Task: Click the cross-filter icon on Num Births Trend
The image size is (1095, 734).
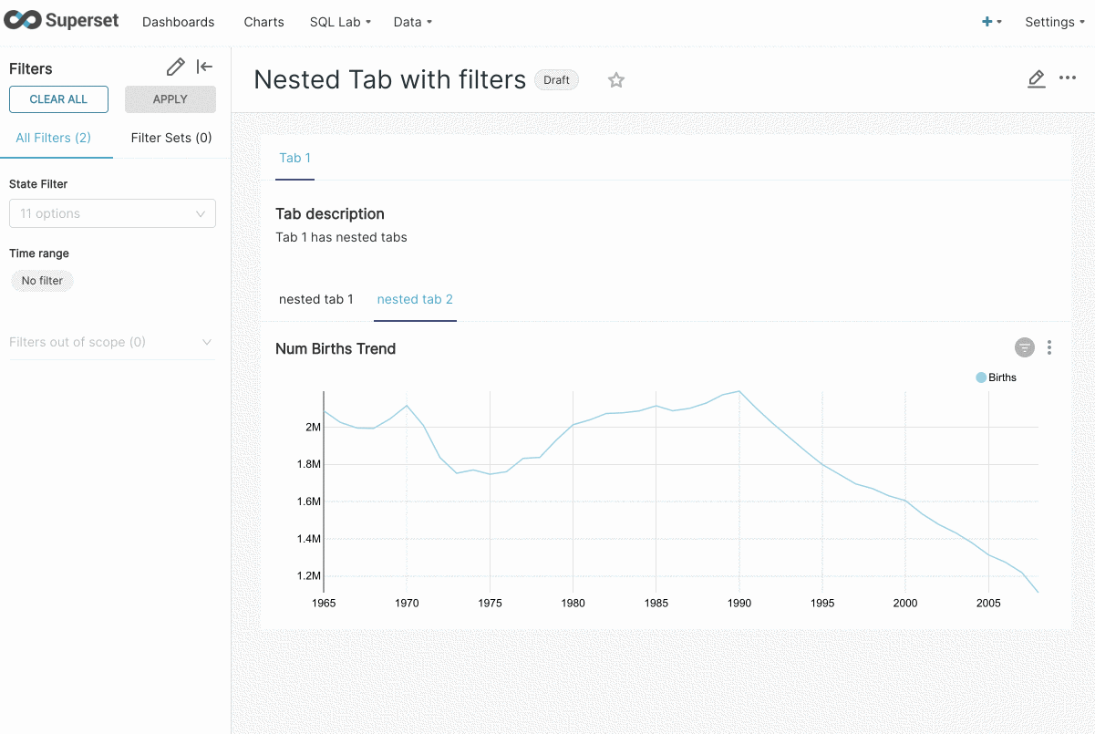Action: click(1024, 347)
